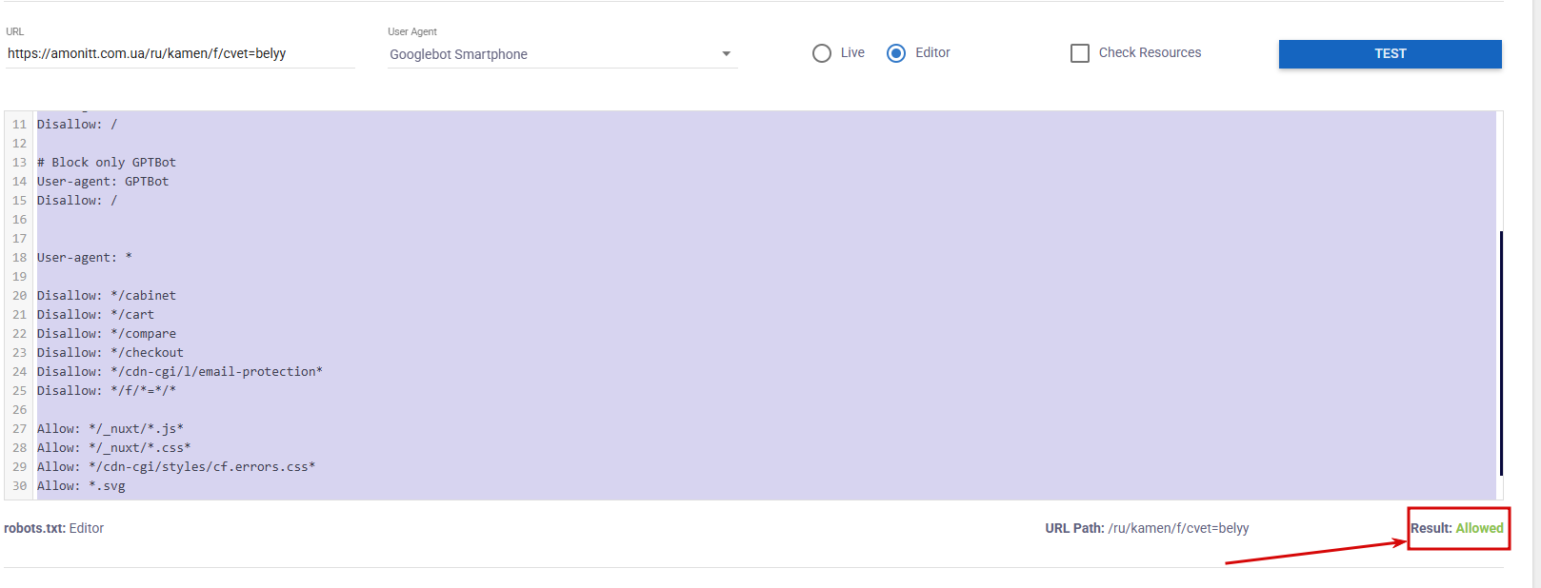The width and height of the screenshot is (1541, 588).
Task: Click the User Agent dropdown arrow
Action: click(727, 54)
